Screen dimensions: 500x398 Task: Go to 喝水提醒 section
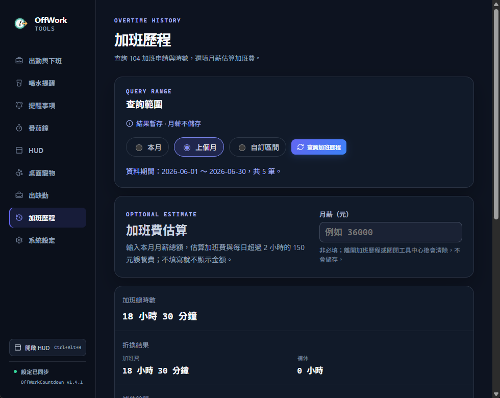48,83
